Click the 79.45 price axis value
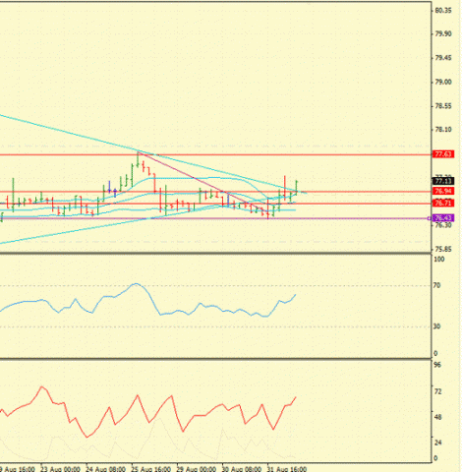 point(443,58)
